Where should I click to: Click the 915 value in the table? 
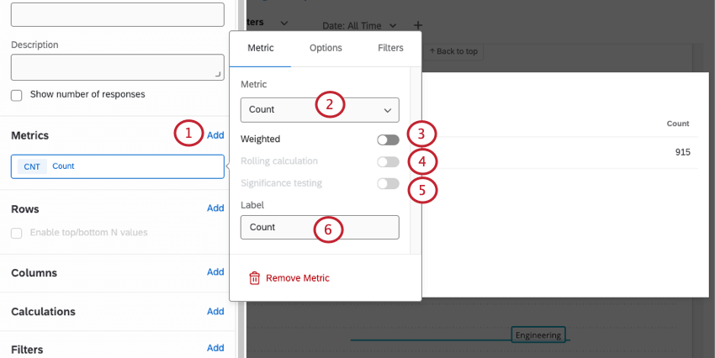[683, 152]
